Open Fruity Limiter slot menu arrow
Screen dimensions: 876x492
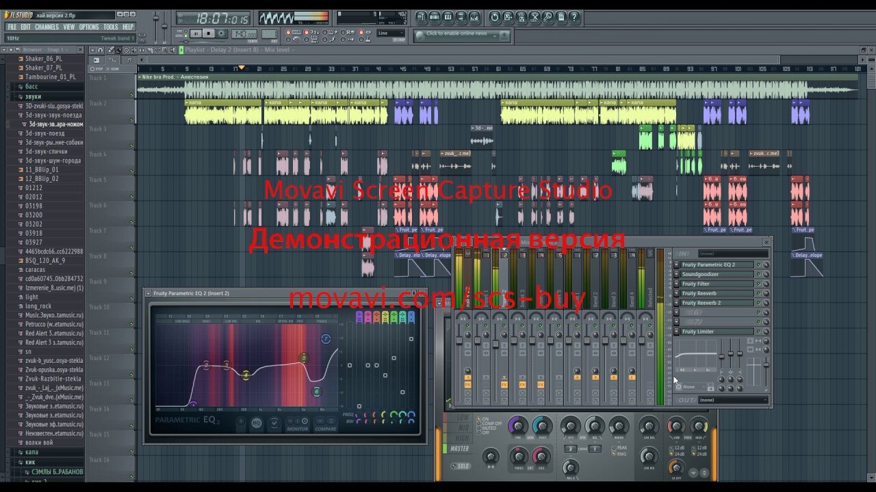[x=676, y=331]
